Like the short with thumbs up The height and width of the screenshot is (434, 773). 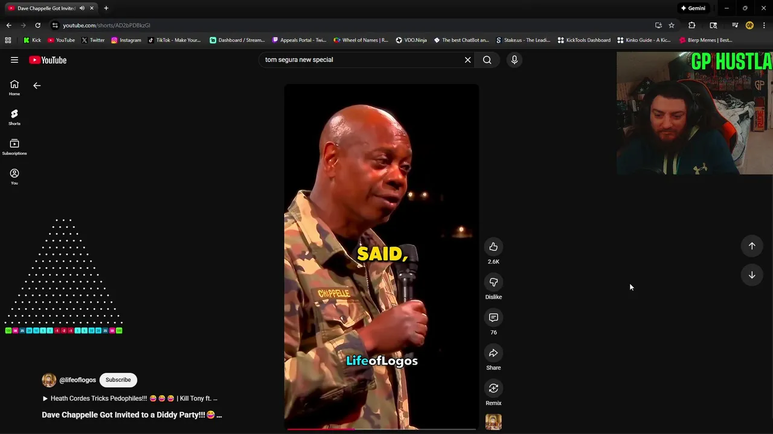493,247
